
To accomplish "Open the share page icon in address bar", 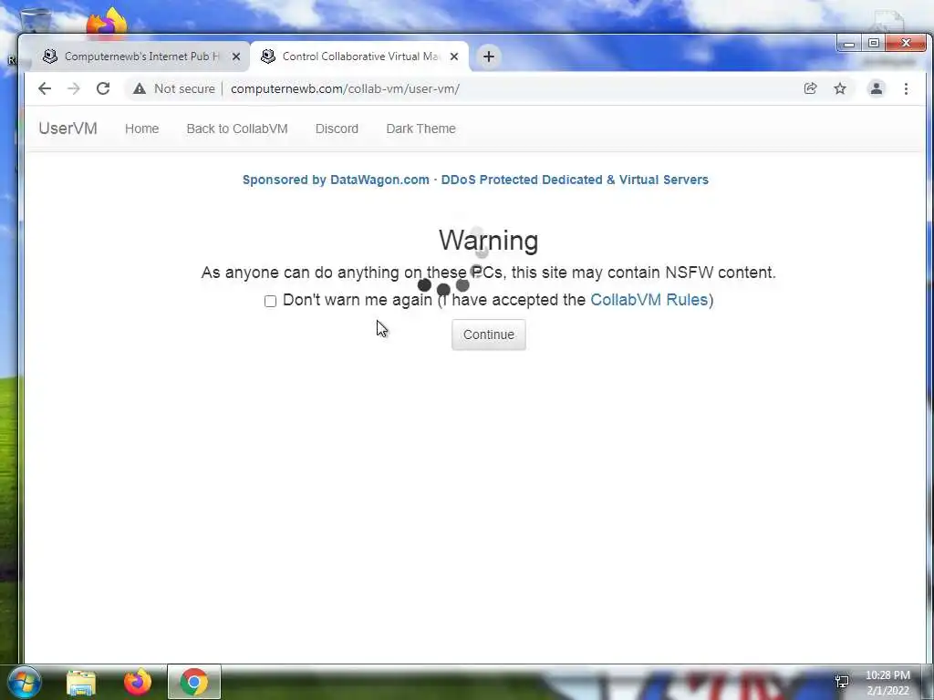I will 810,88.
